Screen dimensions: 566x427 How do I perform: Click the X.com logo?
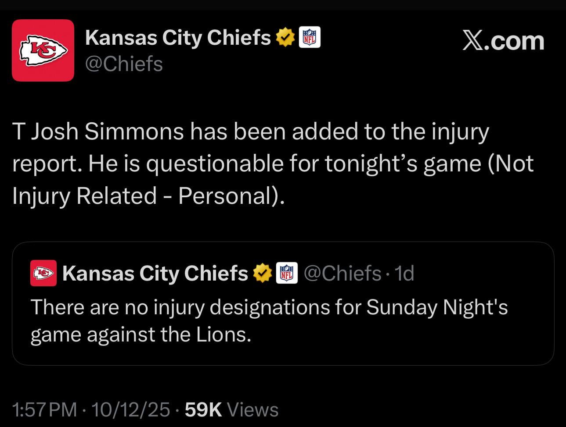[502, 41]
